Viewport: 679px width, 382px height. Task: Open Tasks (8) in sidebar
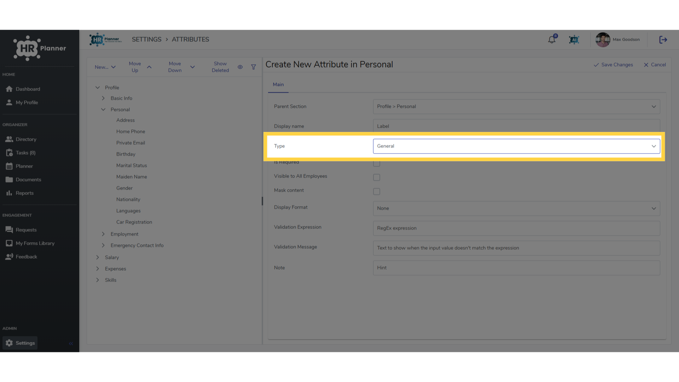(21, 152)
